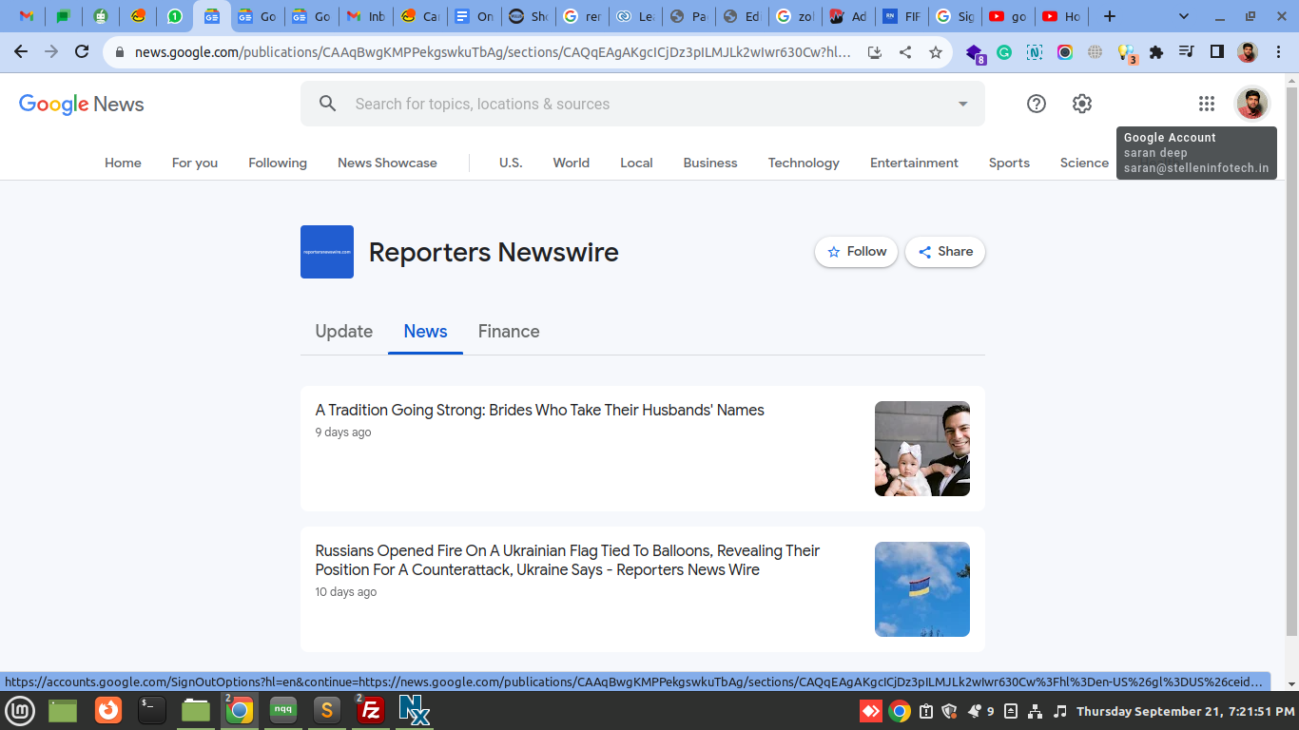This screenshot has width=1299, height=730.
Task: Focus the topics, locations & sources search box
Action: pyautogui.click(x=643, y=104)
